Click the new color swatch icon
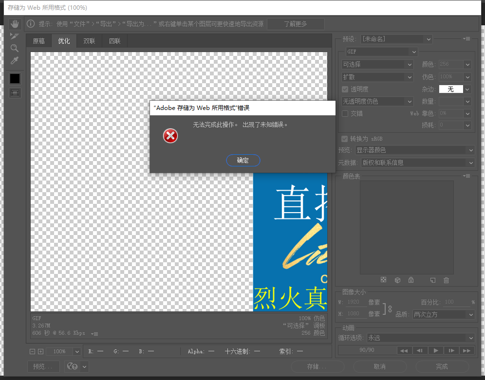 432,280
